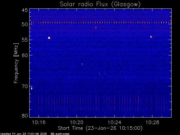Click the "80" frequency tick label
The image size is (180, 135).
(x=25, y=116)
